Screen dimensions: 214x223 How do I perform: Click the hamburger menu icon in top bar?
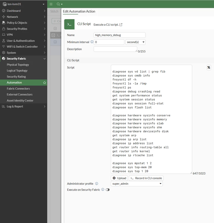[51, 4]
